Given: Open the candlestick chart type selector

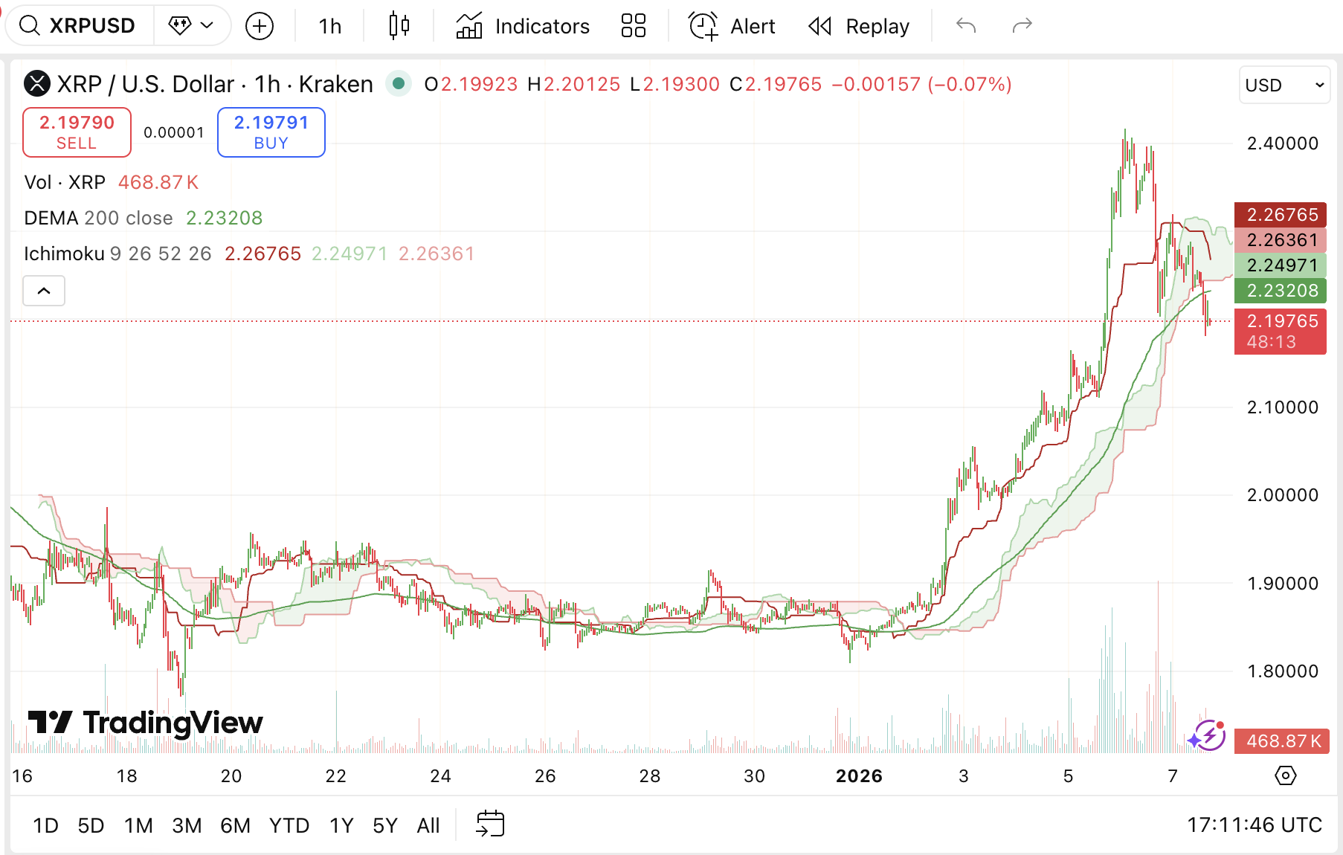Looking at the screenshot, I should pos(399,26).
